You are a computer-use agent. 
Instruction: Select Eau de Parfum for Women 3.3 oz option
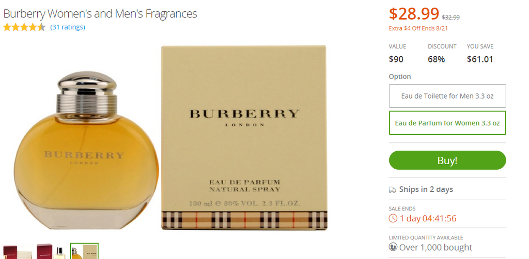click(447, 123)
